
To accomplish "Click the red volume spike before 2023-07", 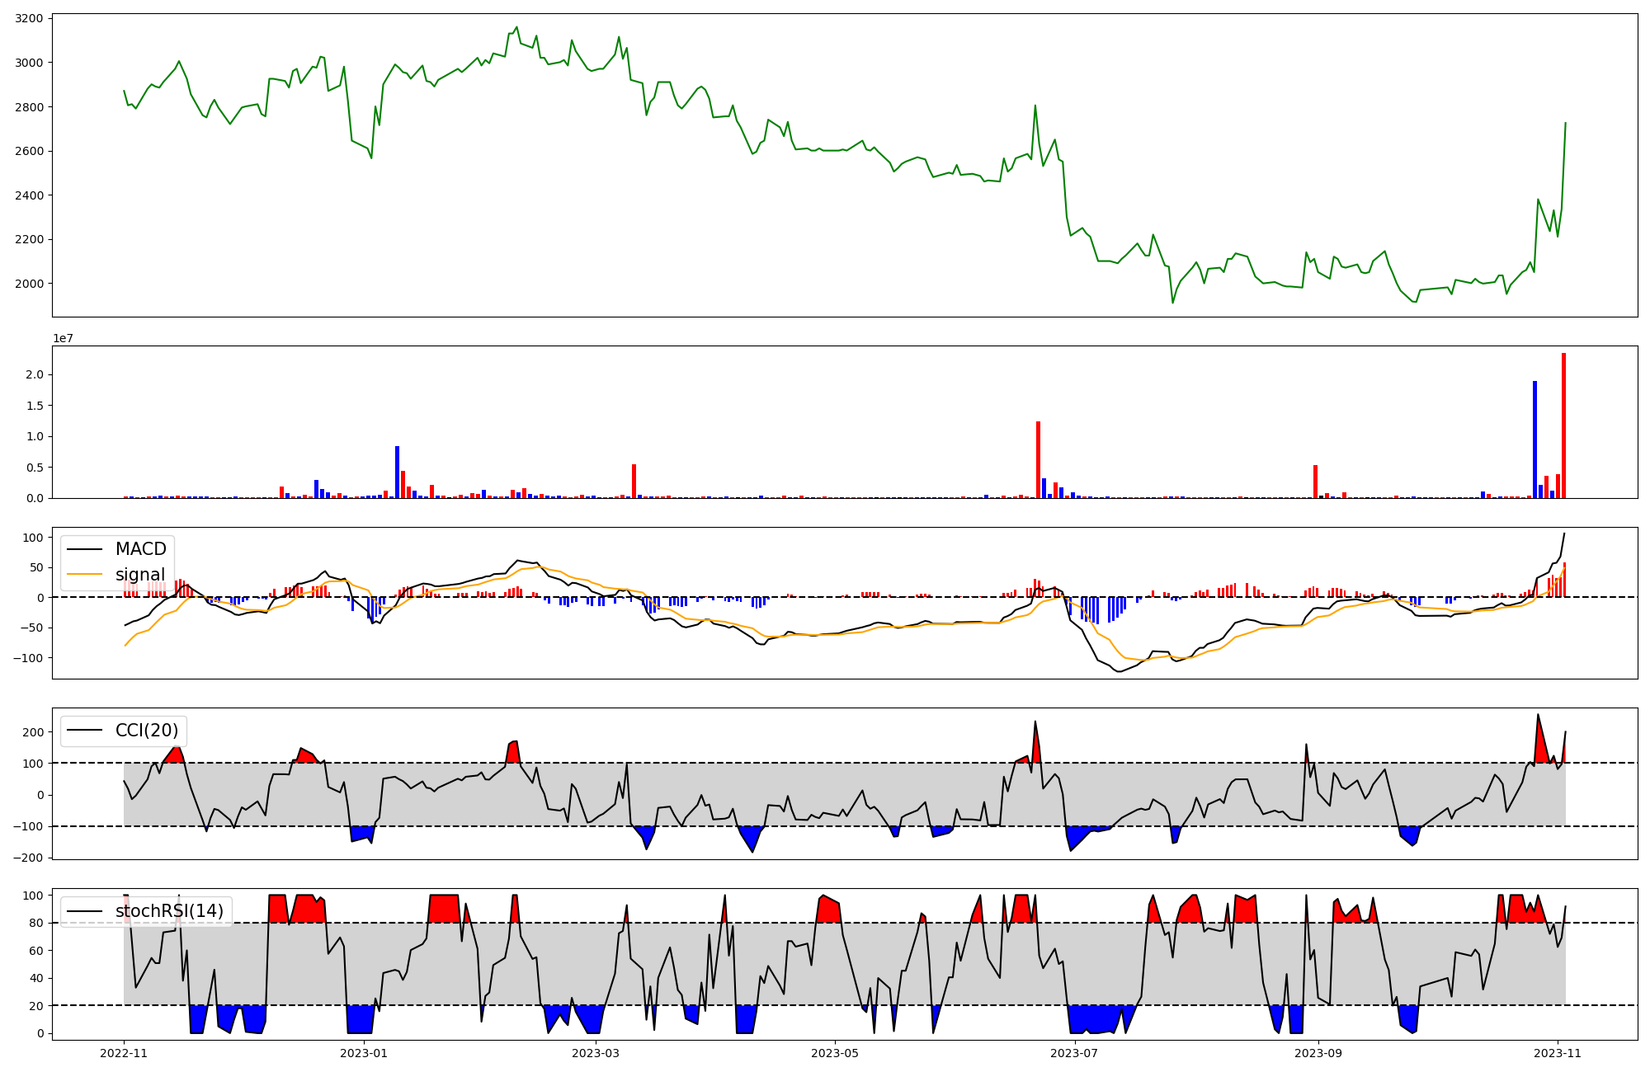I will (x=1038, y=462).
